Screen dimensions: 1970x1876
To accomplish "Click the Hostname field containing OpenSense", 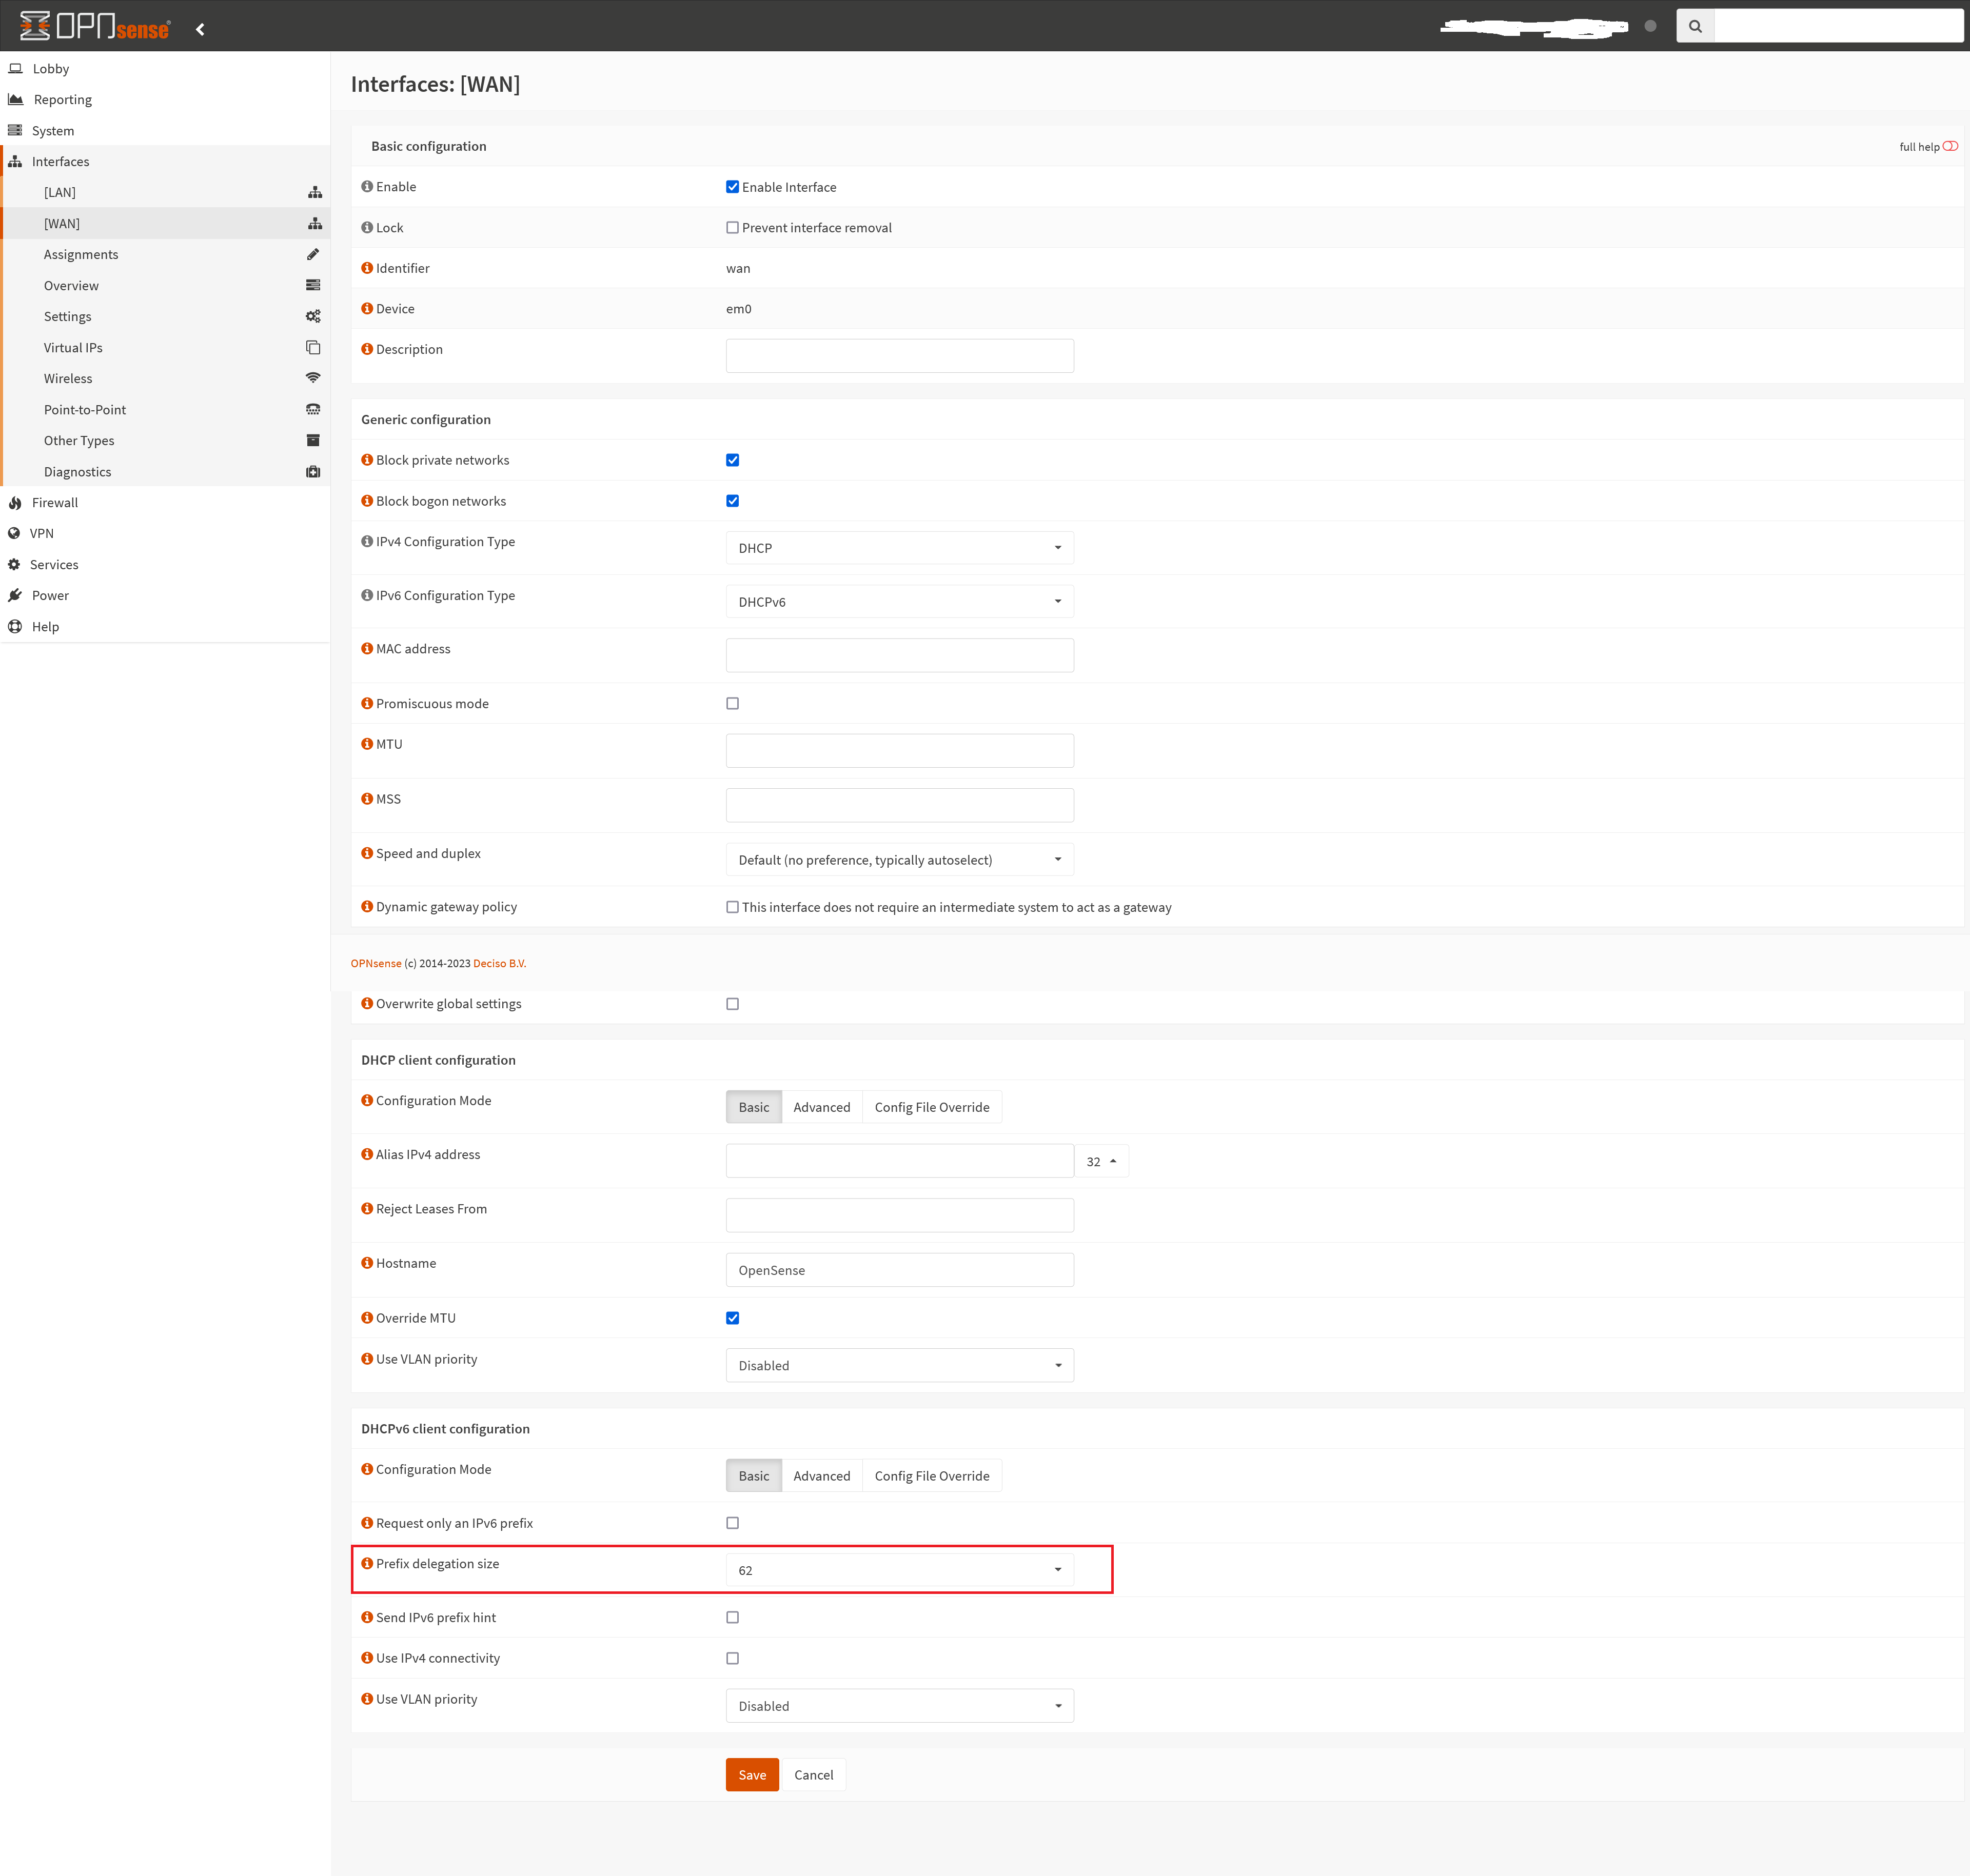I will click(x=899, y=1270).
